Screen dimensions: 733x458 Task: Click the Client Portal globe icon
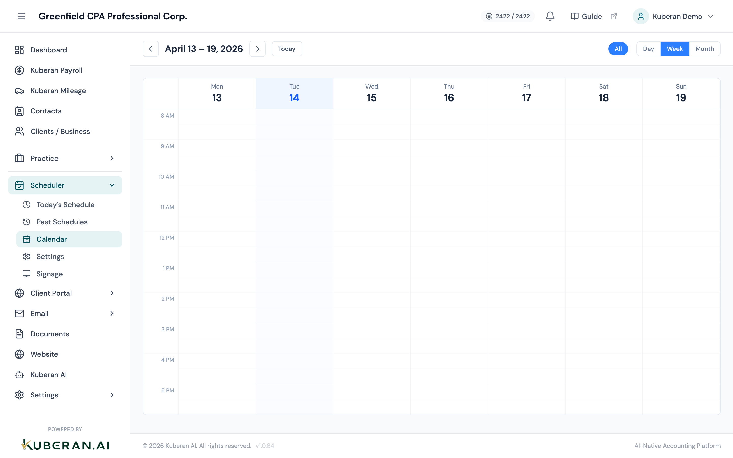pos(19,293)
